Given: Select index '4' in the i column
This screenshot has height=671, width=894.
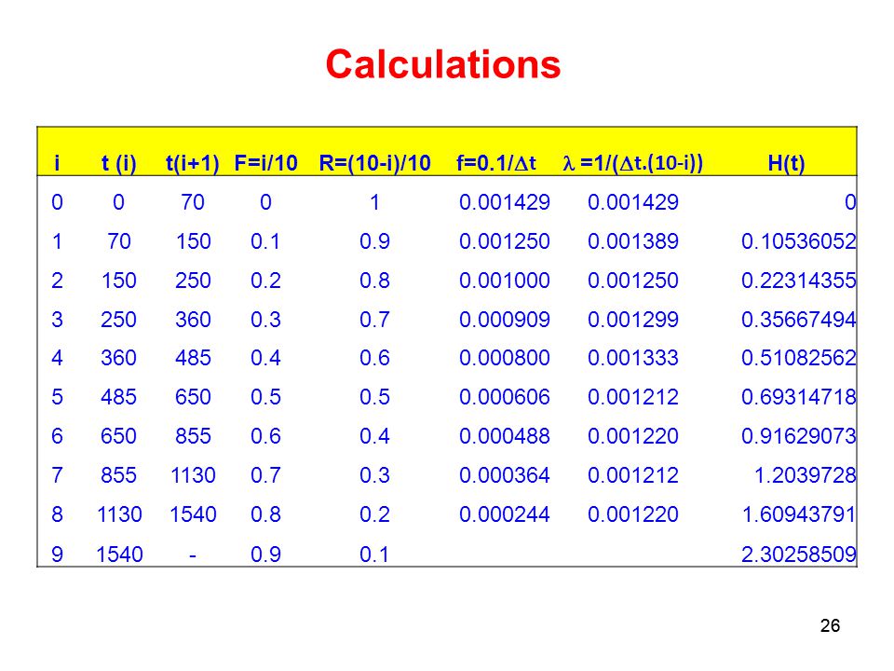Looking at the screenshot, I should 57,358.
